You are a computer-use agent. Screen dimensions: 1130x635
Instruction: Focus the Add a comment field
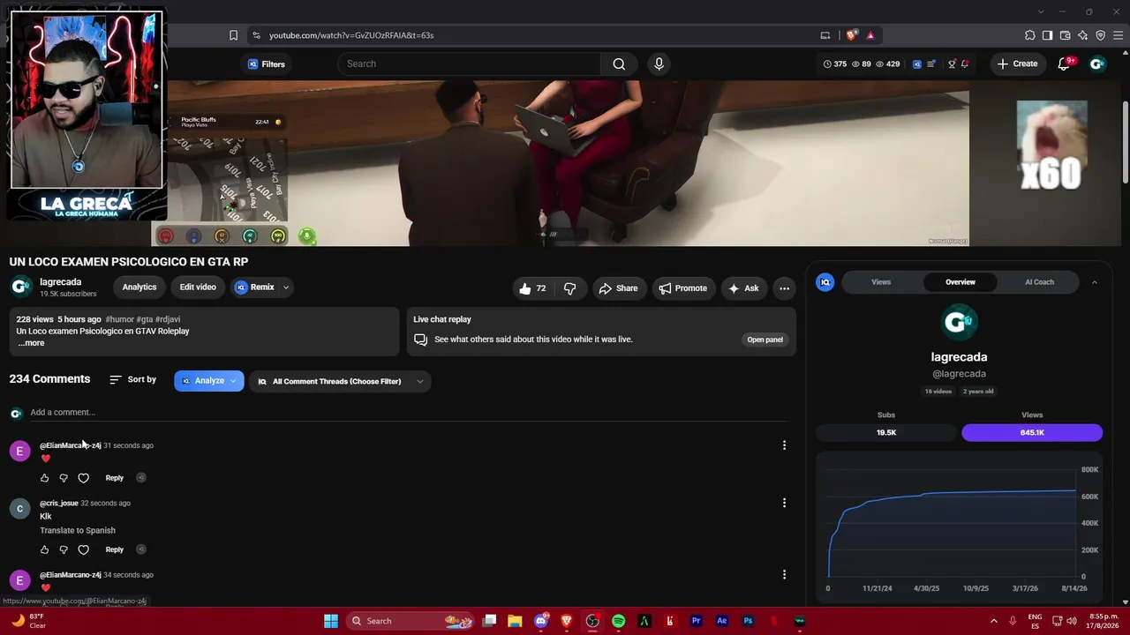point(408,412)
